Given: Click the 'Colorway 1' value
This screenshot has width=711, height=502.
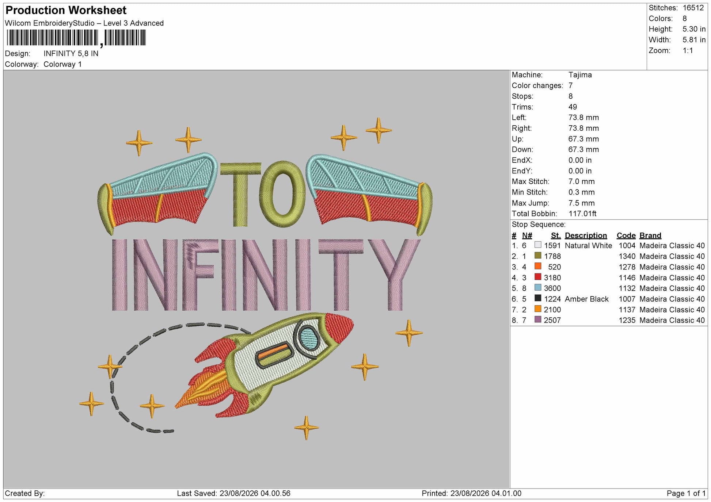Looking at the screenshot, I should point(62,64).
